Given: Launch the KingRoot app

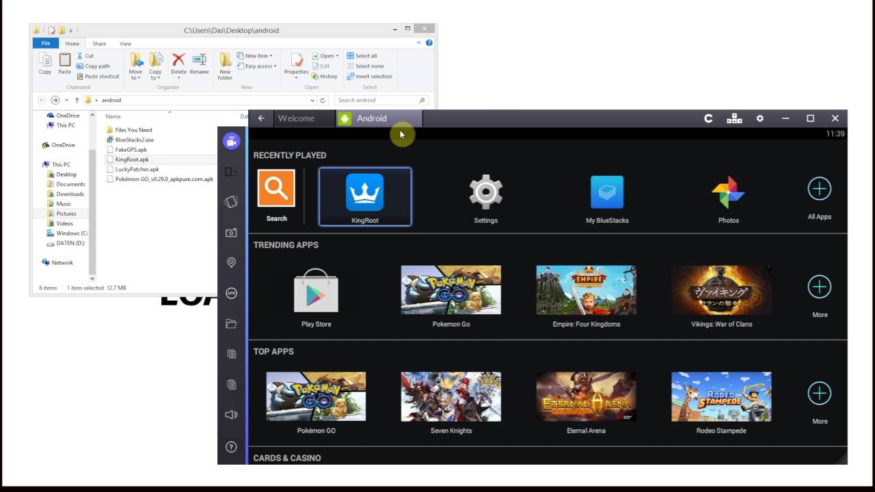Looking at the screenshot, I should point(365,197).
